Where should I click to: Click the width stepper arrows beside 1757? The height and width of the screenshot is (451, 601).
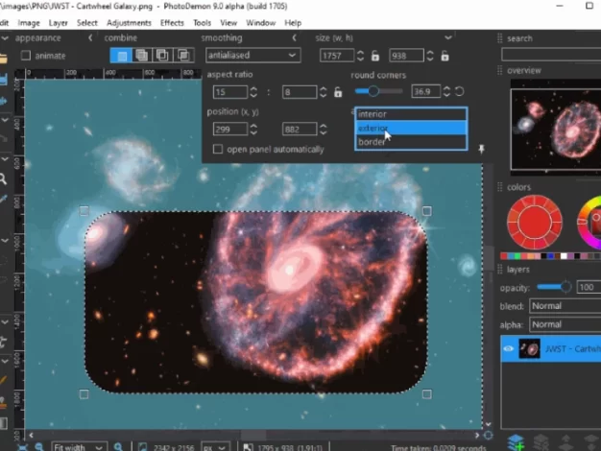tap(360, 56)
